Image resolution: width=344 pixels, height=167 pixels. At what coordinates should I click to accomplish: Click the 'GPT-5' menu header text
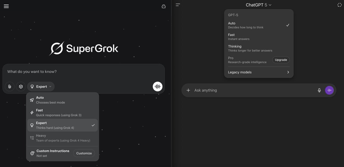[233, 15]
